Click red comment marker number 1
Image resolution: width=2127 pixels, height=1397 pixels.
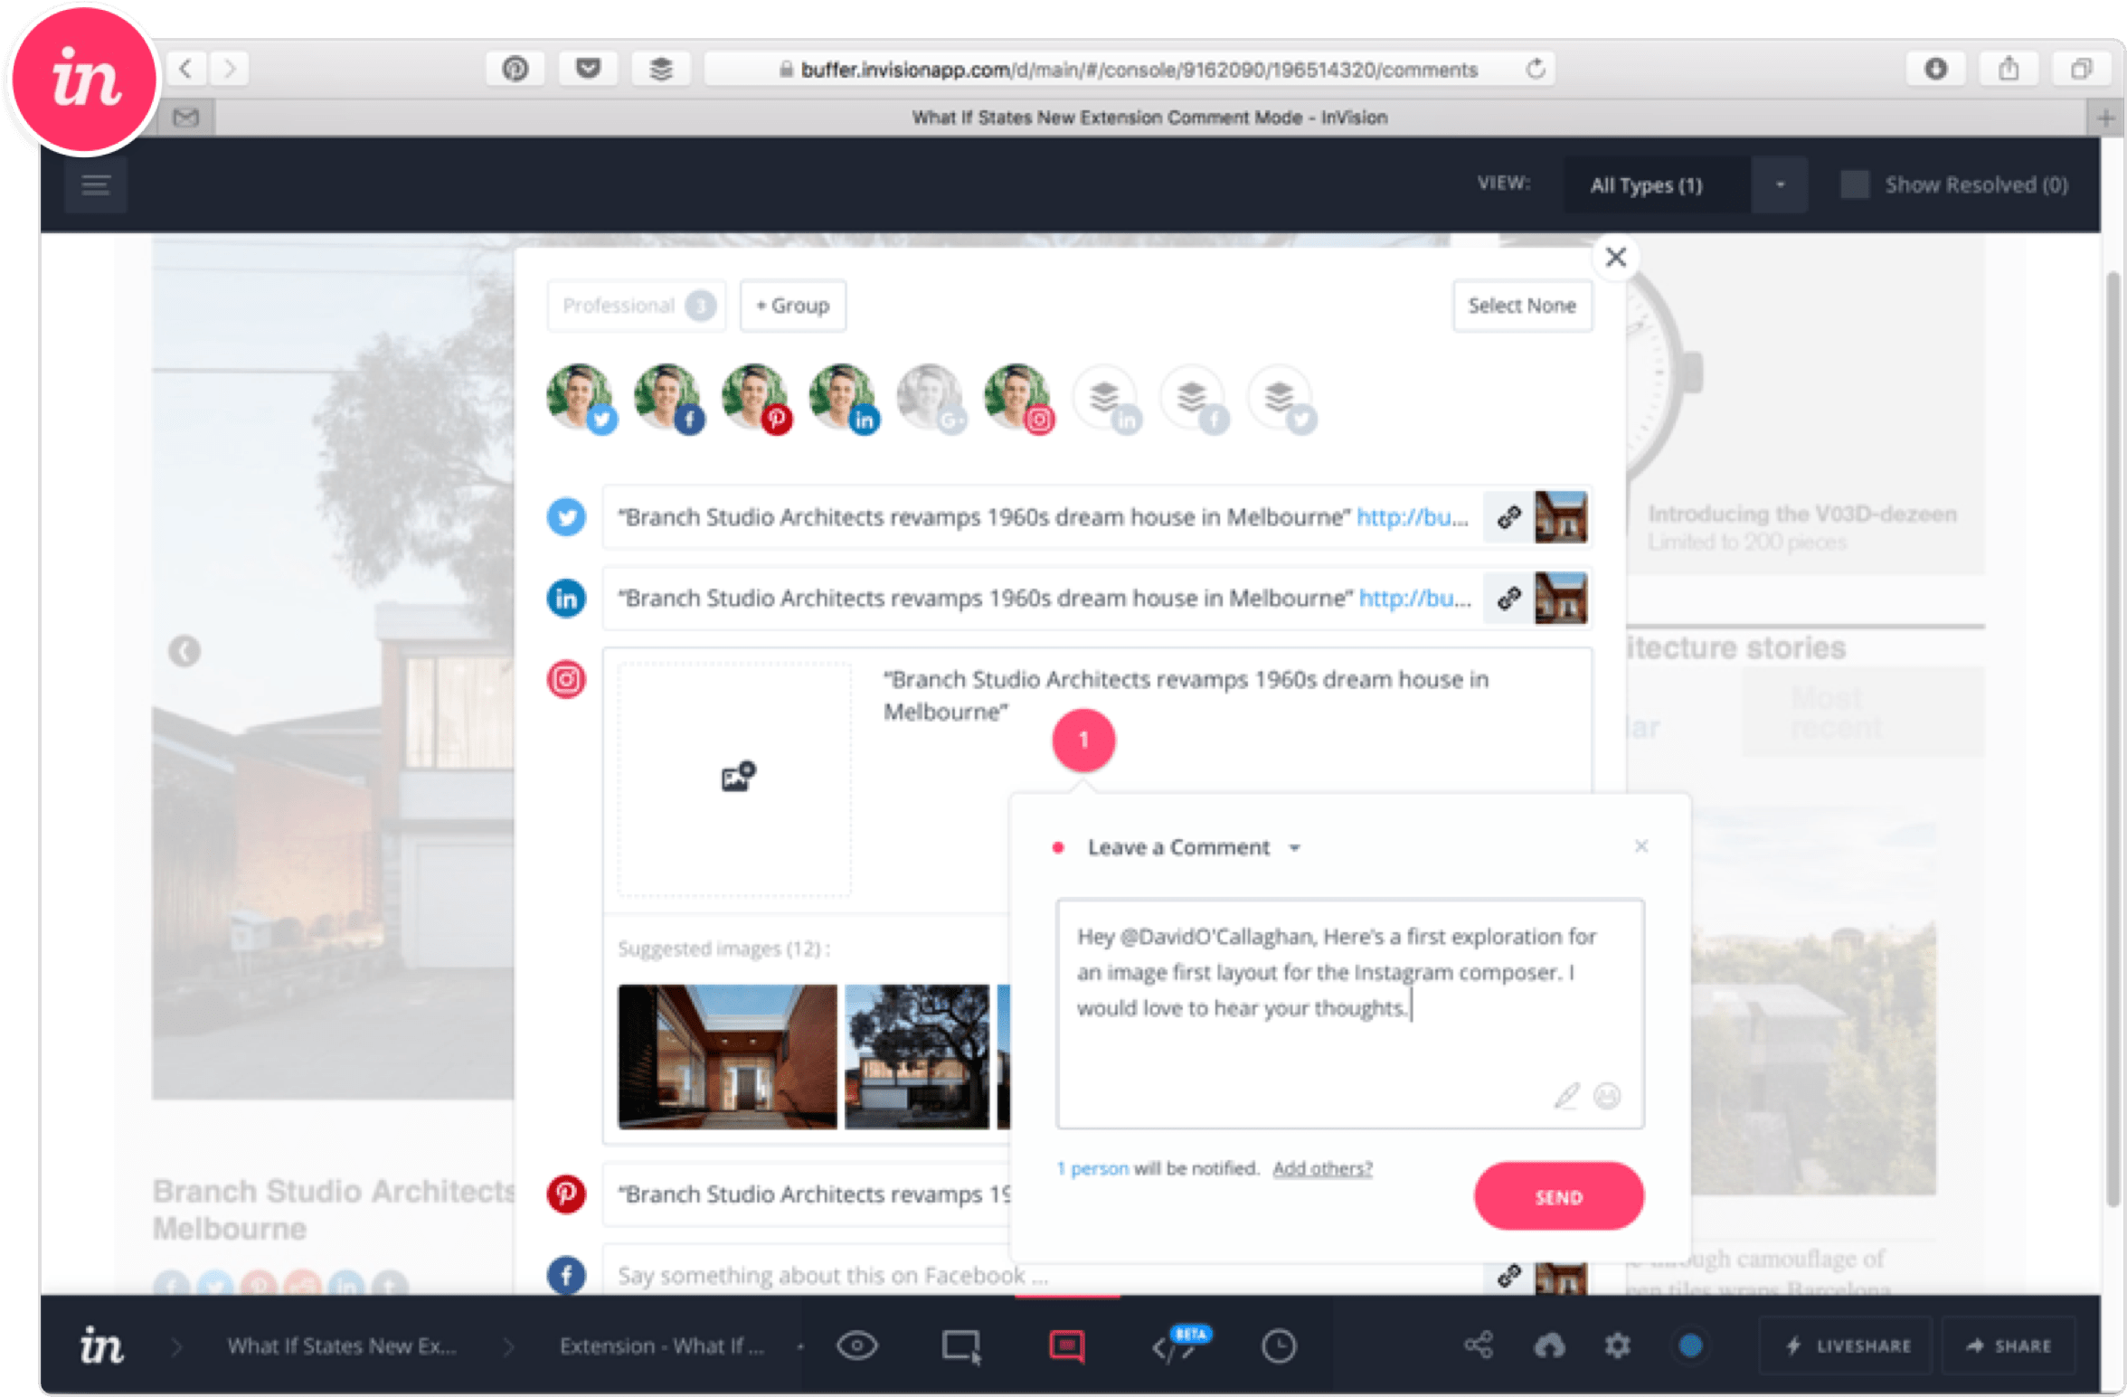tap(1083, 741)
